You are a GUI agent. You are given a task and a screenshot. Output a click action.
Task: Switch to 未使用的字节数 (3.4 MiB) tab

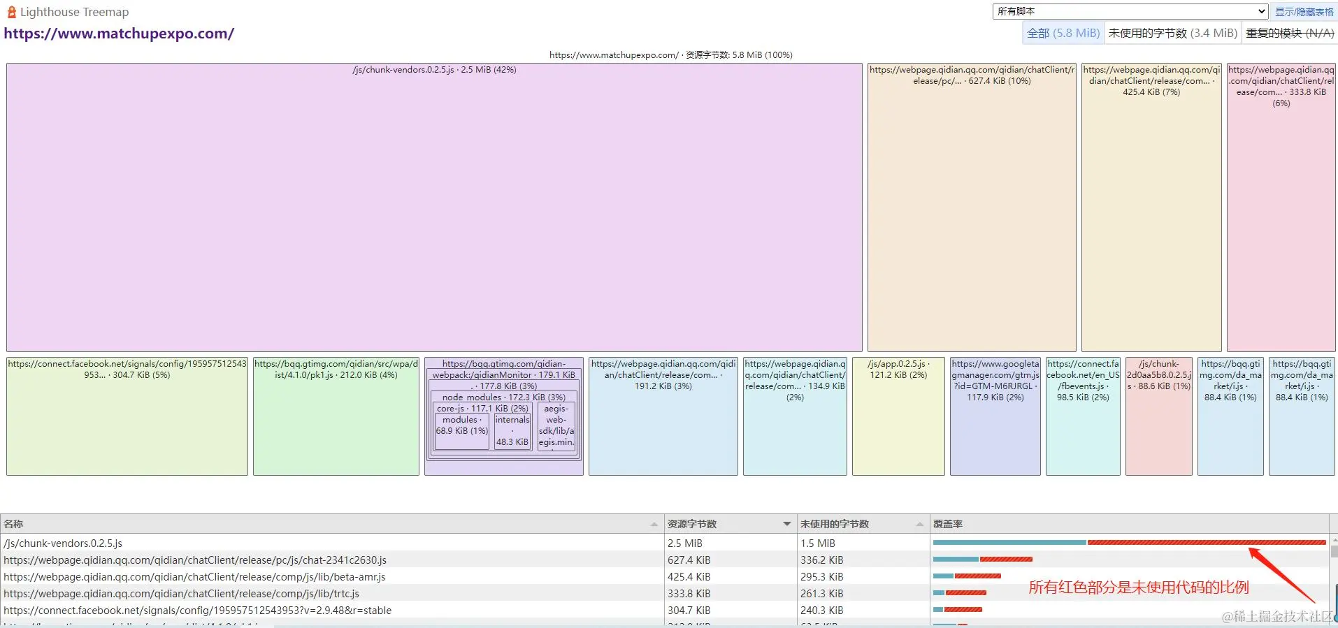tap(1172, 33)
